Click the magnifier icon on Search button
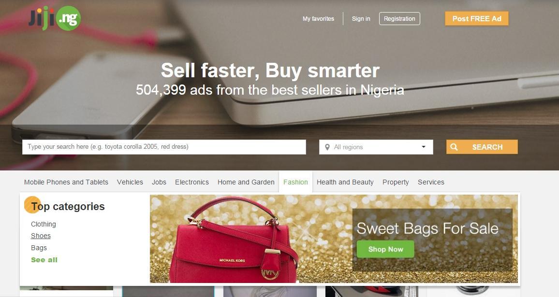This screenshot has height=297, width=559. 454,147
